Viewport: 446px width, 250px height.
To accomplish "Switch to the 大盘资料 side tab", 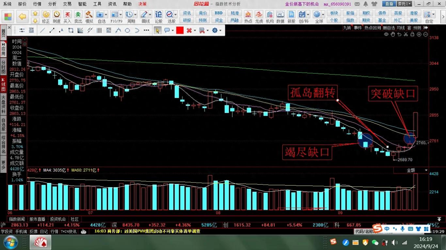I will pyautogui.click(x=3, y=104).
